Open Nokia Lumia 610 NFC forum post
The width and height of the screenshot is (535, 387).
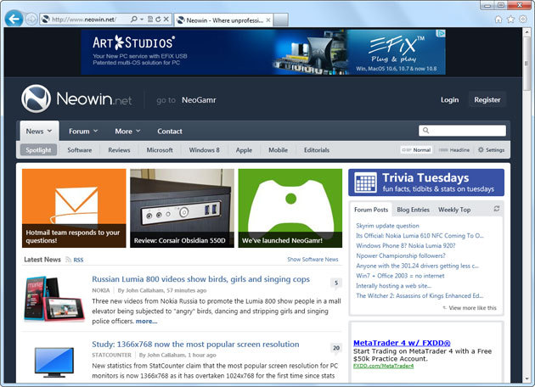tap(420, 236)
